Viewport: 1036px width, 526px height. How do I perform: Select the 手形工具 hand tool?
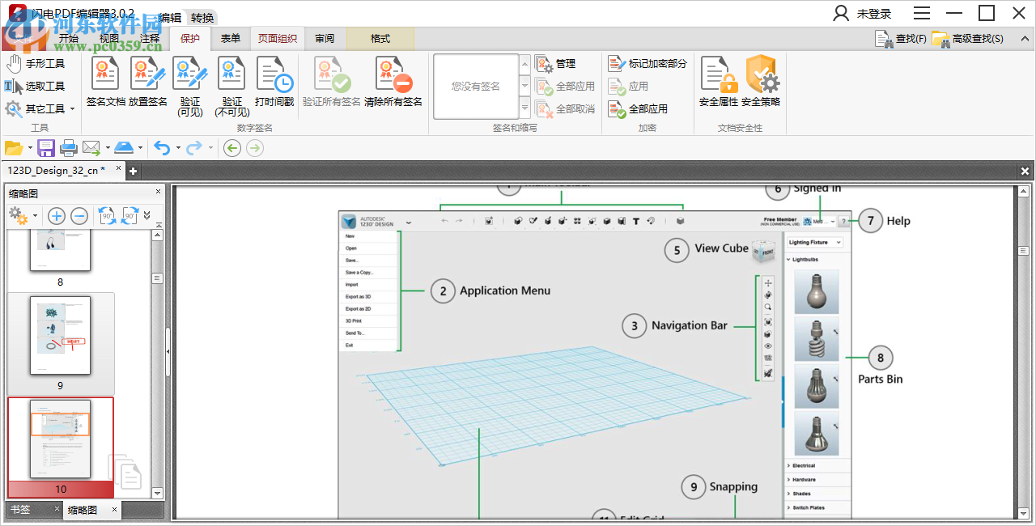(35, 63)
